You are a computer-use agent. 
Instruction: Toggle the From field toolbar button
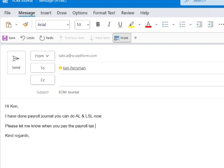(x=122, y=38)
